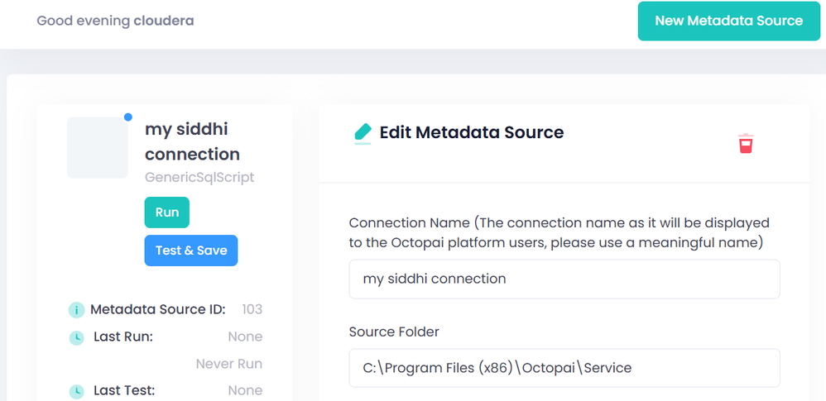
Task: Click the Good evening cloudera greeting
Action: [x=115, y=21]
